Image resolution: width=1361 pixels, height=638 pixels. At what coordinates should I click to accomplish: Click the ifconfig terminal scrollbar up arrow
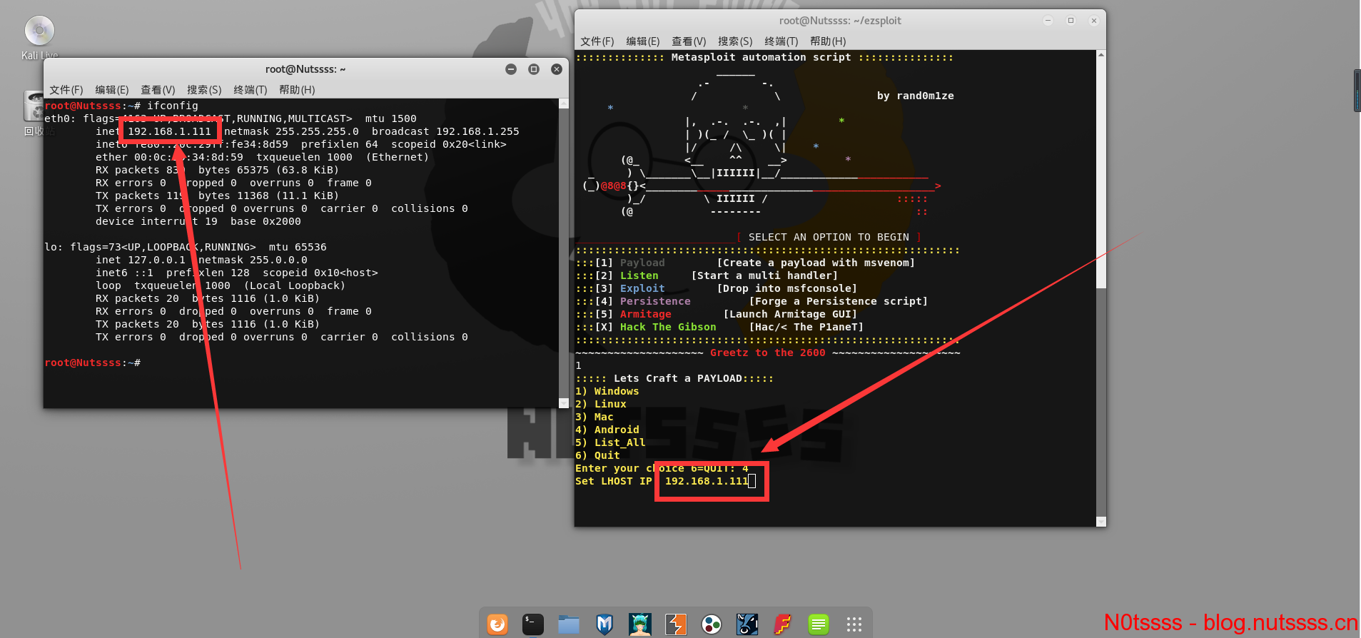pyautogui.click(x=564, y=103)
